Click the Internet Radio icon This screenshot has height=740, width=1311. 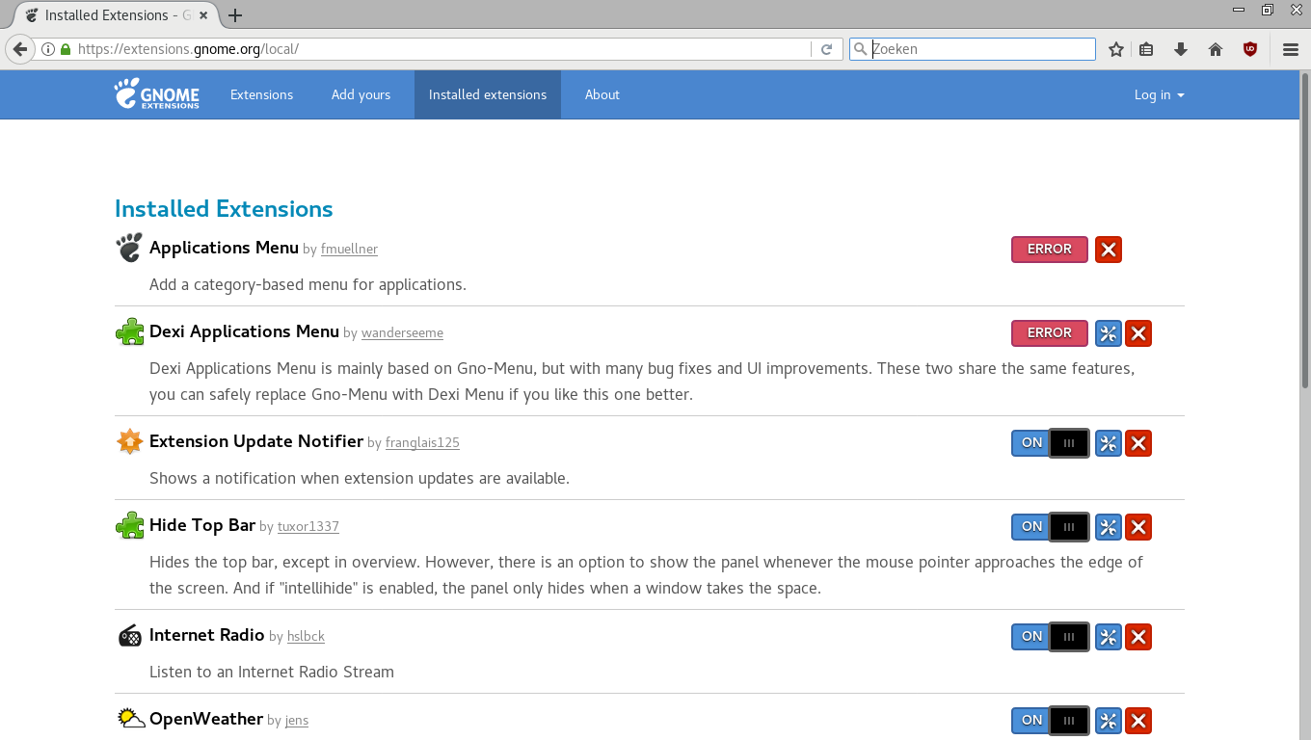click(x=129, y=635)
